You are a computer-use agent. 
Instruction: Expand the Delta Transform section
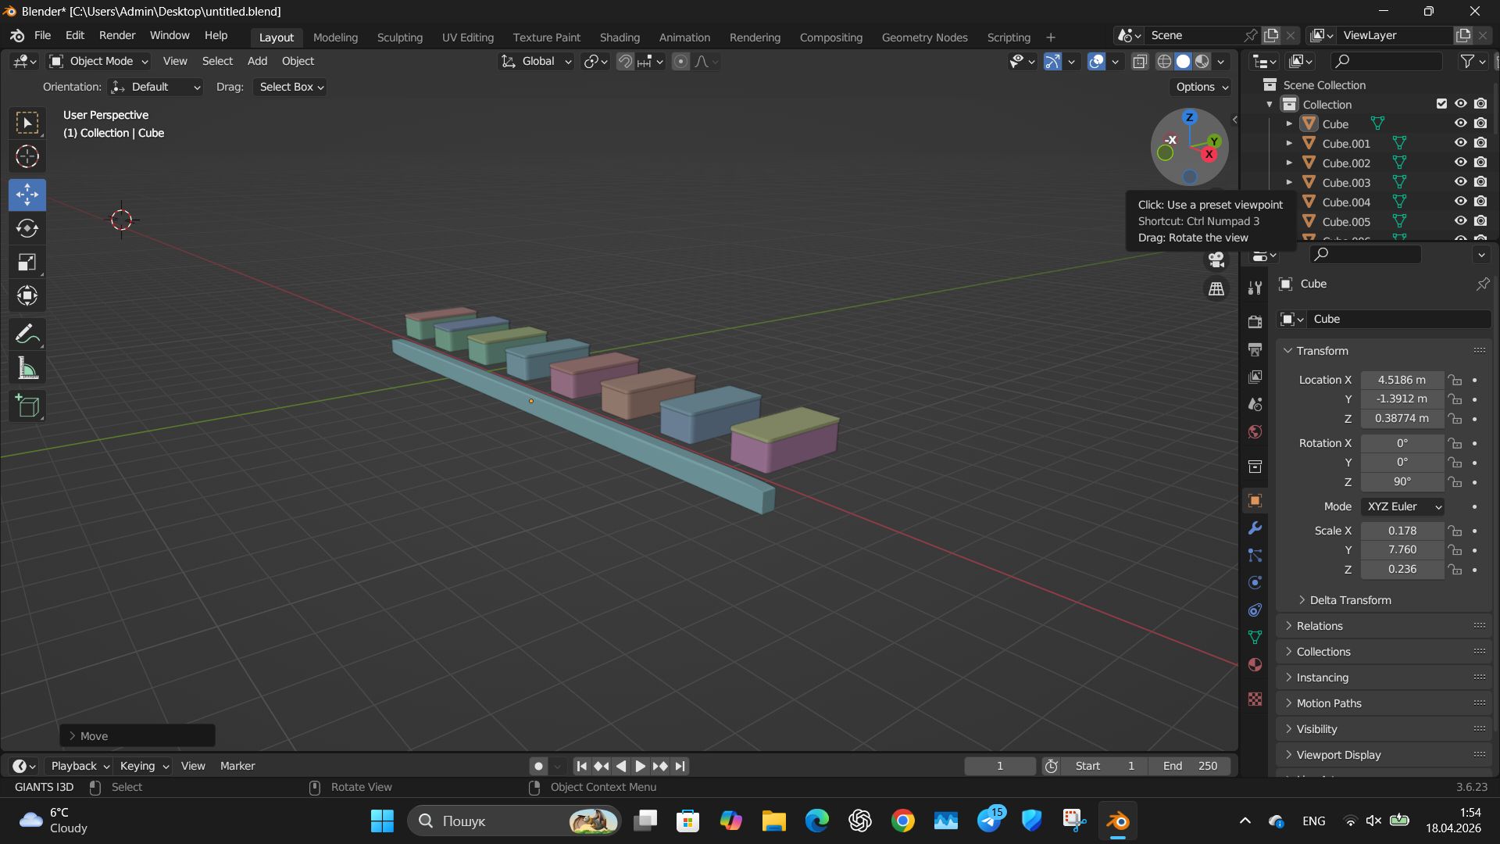(x=1350, y=600)
